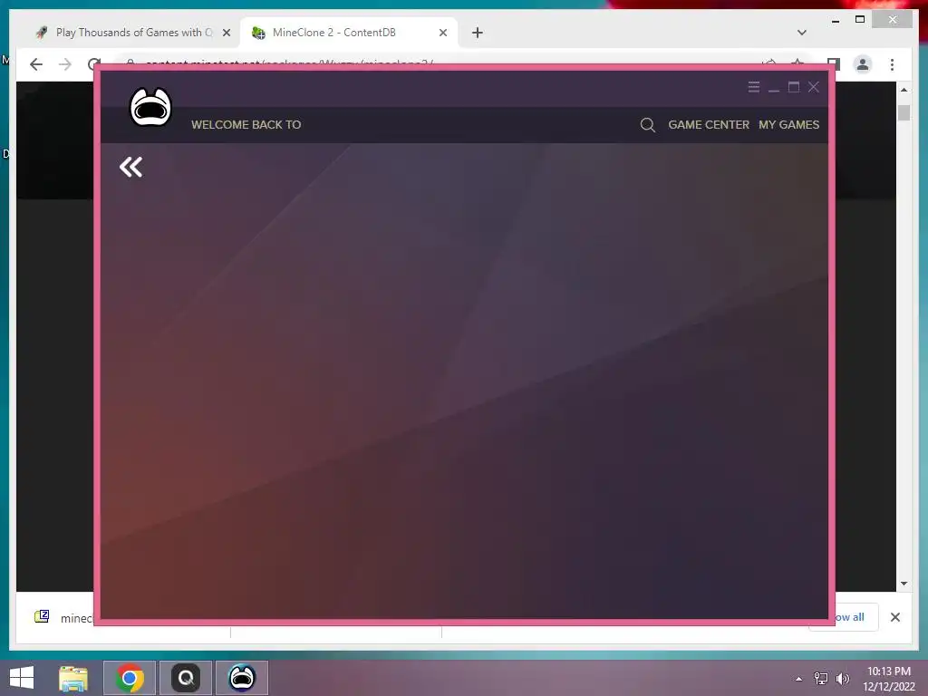Open network status tray icon
Screen dimensions: 928x696
[821, 679]
